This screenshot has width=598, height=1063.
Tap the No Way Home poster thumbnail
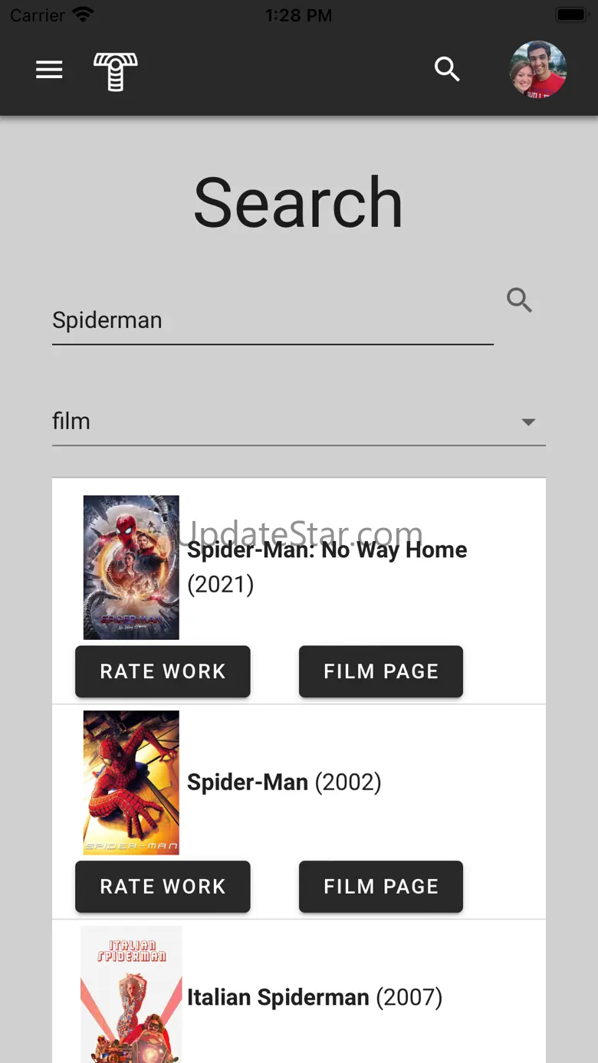tap(131, 567)
